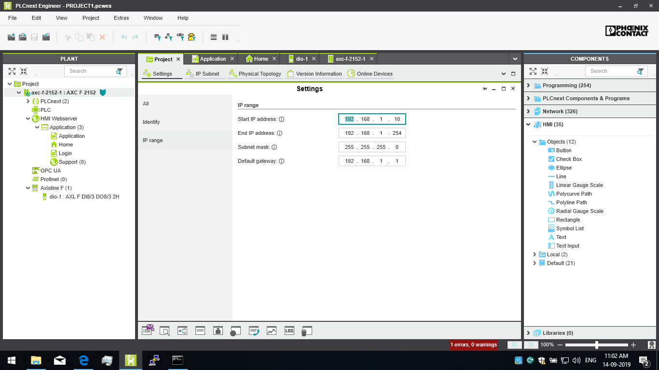
Task: Click the New Project toolbar icon
Action: tap(12, 37)
